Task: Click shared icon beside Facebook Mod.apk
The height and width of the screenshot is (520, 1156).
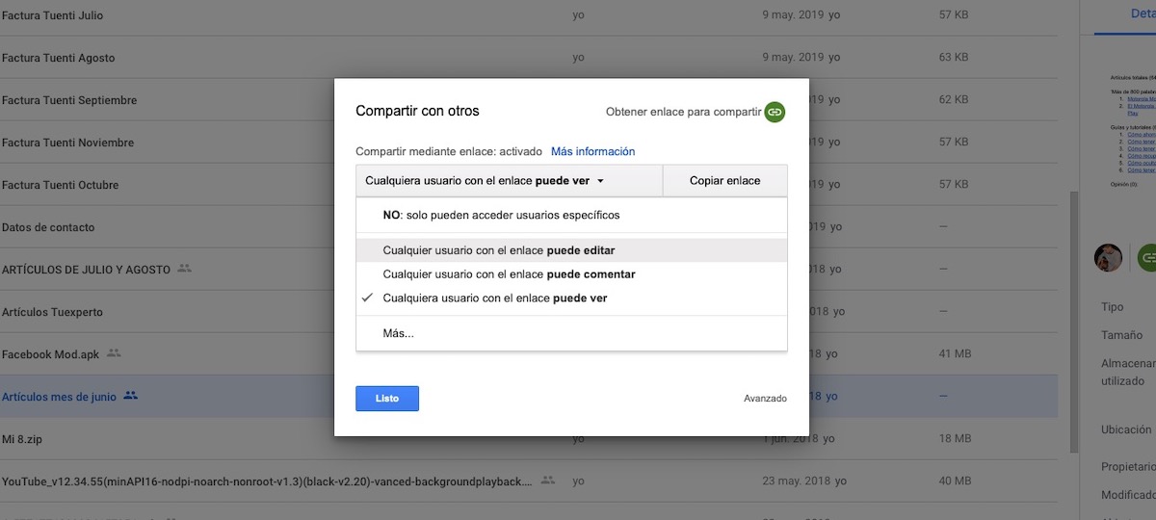Action: [x=114, y=353]
